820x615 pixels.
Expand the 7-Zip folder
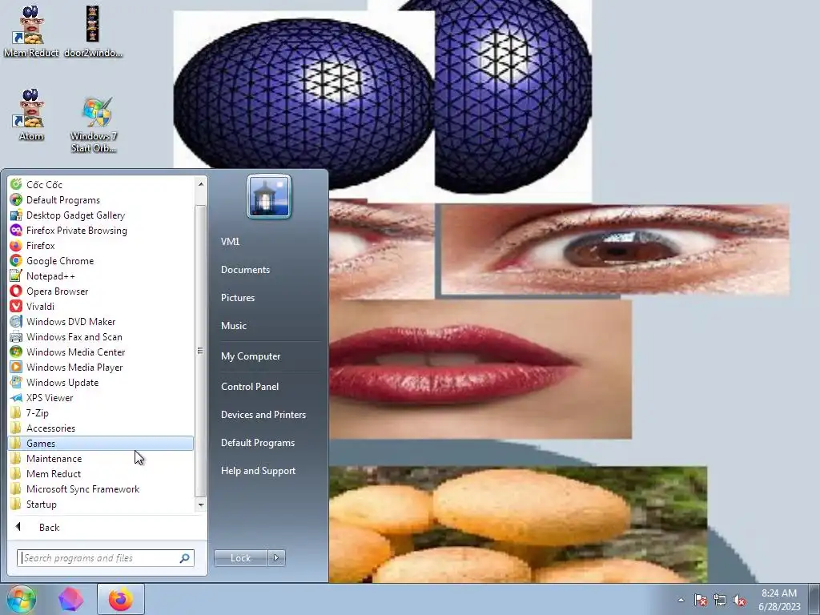101,412
